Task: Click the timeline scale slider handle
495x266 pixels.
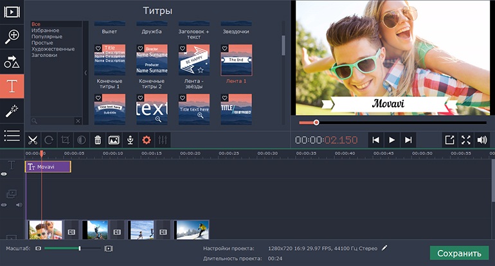Action: pyautogui.click(x=80, y=248)
